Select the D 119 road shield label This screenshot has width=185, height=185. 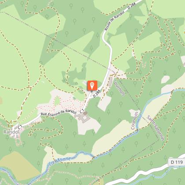[177, 162]
